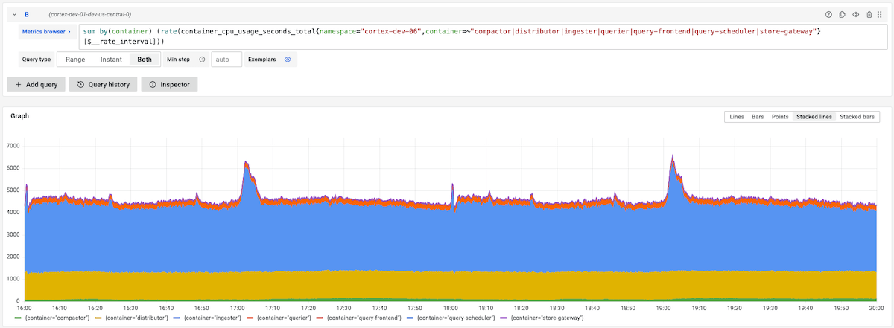
Task: Click the 7000 y-axis label
Action: pyautogui.click(x=13, y=145)
